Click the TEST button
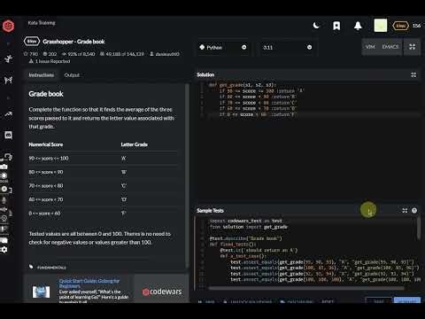 [379, 301]
